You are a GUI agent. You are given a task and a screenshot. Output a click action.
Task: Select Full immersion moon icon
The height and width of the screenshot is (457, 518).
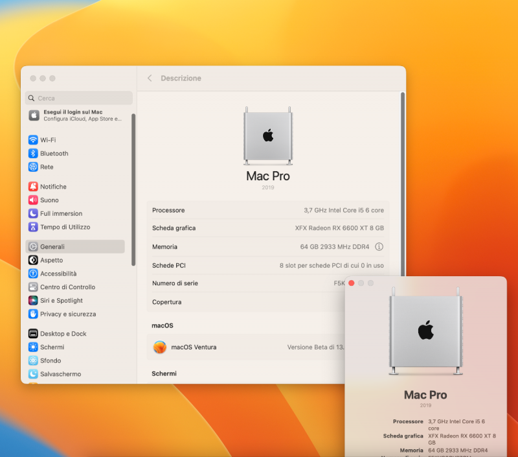33,214
